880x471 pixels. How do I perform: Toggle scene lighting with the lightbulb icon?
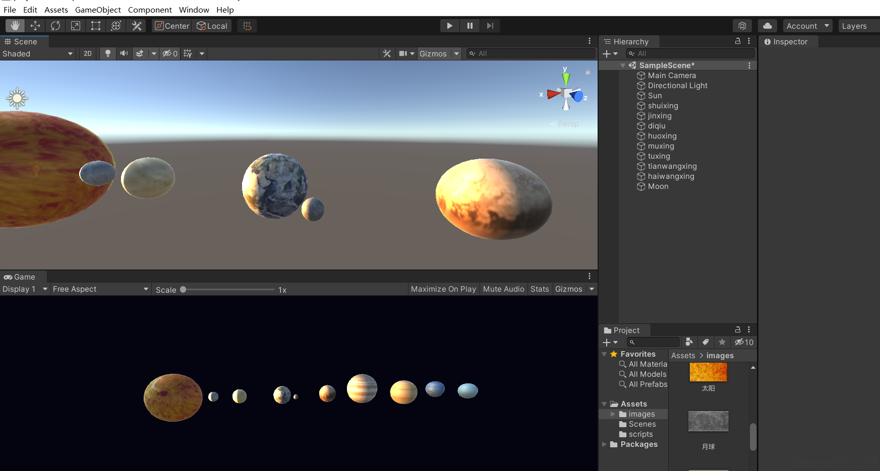107,53
